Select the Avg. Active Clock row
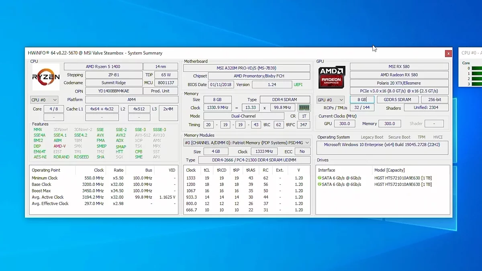 point(104,197)
